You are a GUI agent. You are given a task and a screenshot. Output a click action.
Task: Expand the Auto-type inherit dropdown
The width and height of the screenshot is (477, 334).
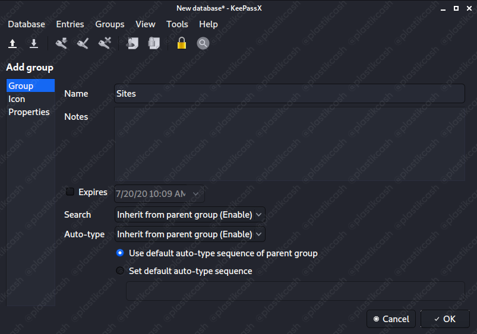click(189, 234)
